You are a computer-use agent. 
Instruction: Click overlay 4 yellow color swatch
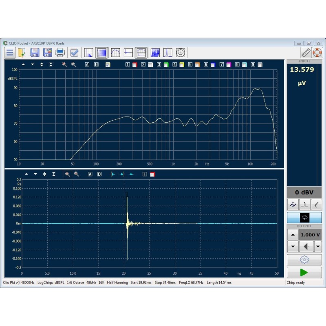click(x=182, y=65)
